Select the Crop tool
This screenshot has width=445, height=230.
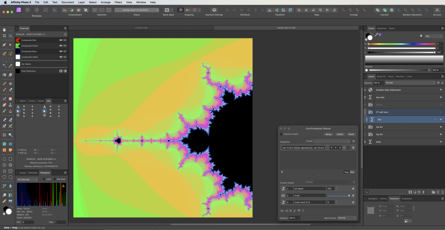4,35
